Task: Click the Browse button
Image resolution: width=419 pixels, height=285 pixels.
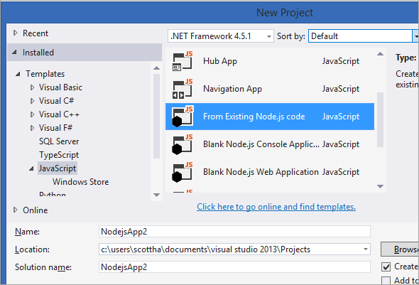Action: [400, 249]
